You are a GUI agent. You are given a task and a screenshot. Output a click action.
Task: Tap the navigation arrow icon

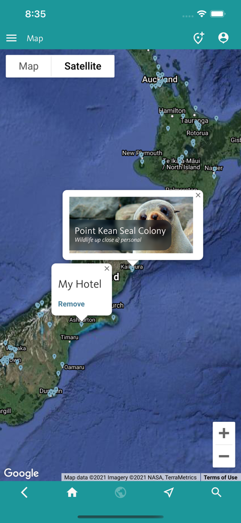(169, 492)
